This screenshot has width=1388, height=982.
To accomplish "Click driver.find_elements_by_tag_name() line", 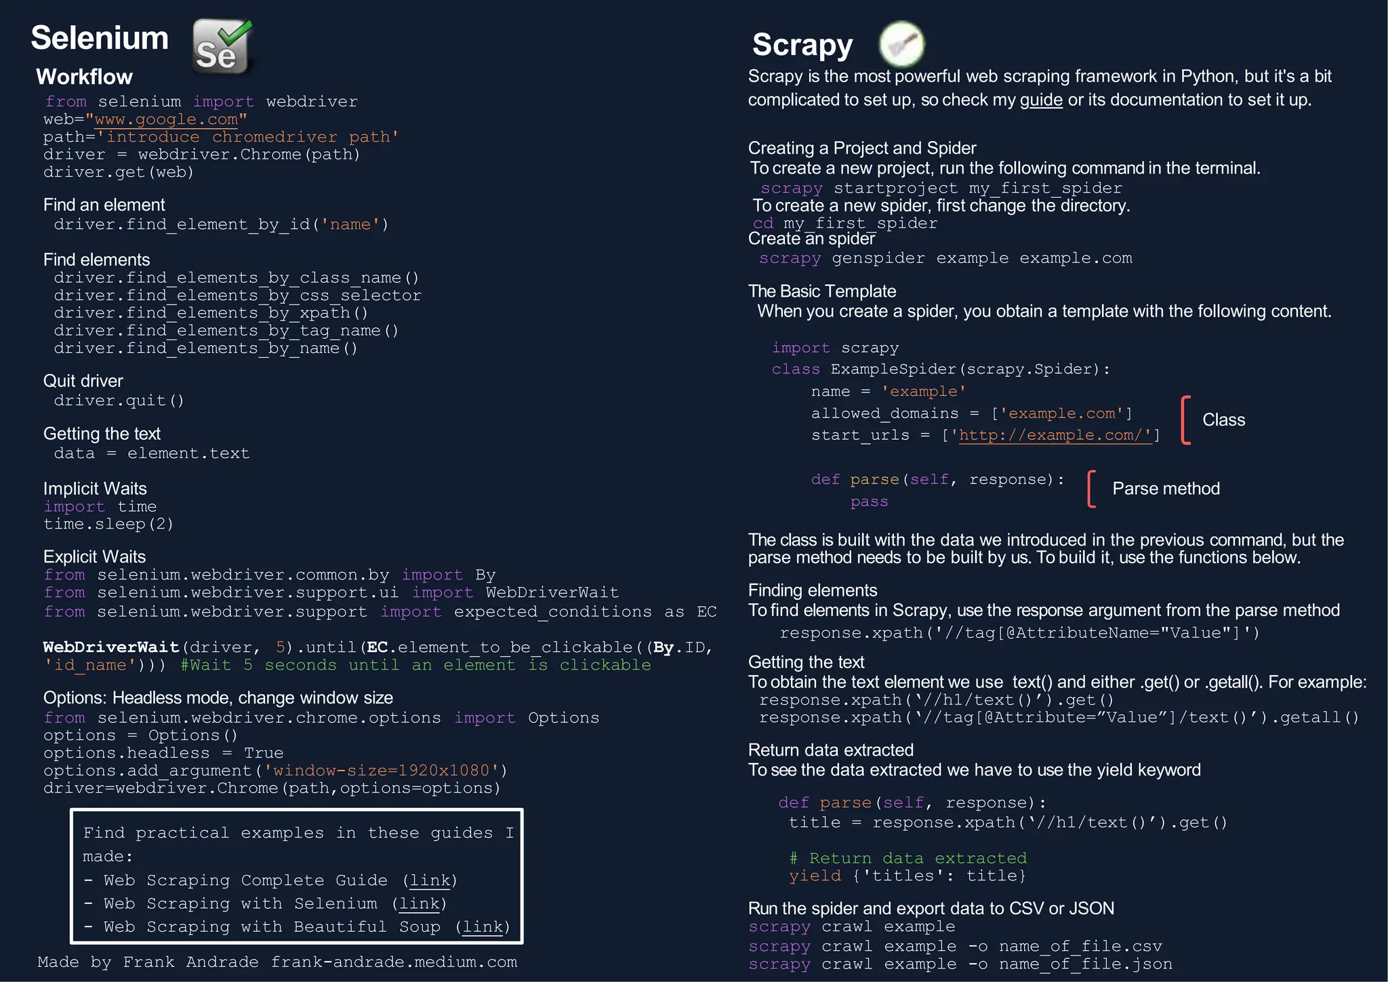I will (226, 331).
